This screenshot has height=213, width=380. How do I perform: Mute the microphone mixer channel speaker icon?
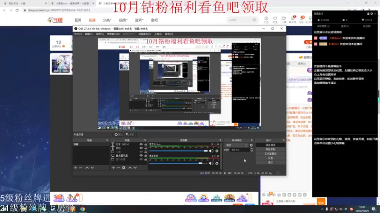(x=211, y=151)
